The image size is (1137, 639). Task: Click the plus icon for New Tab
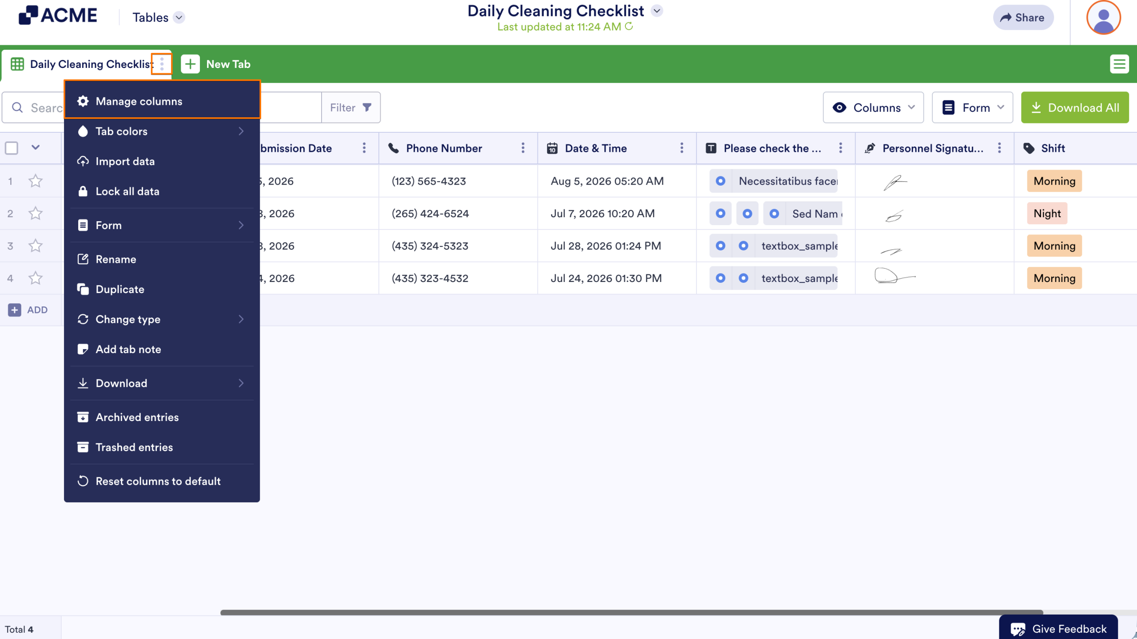[190, 64]
